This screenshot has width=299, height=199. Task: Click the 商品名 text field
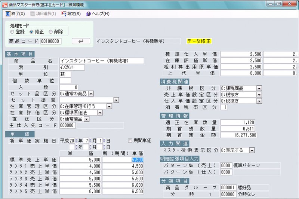pyautogui.click(x=102, y=61)
